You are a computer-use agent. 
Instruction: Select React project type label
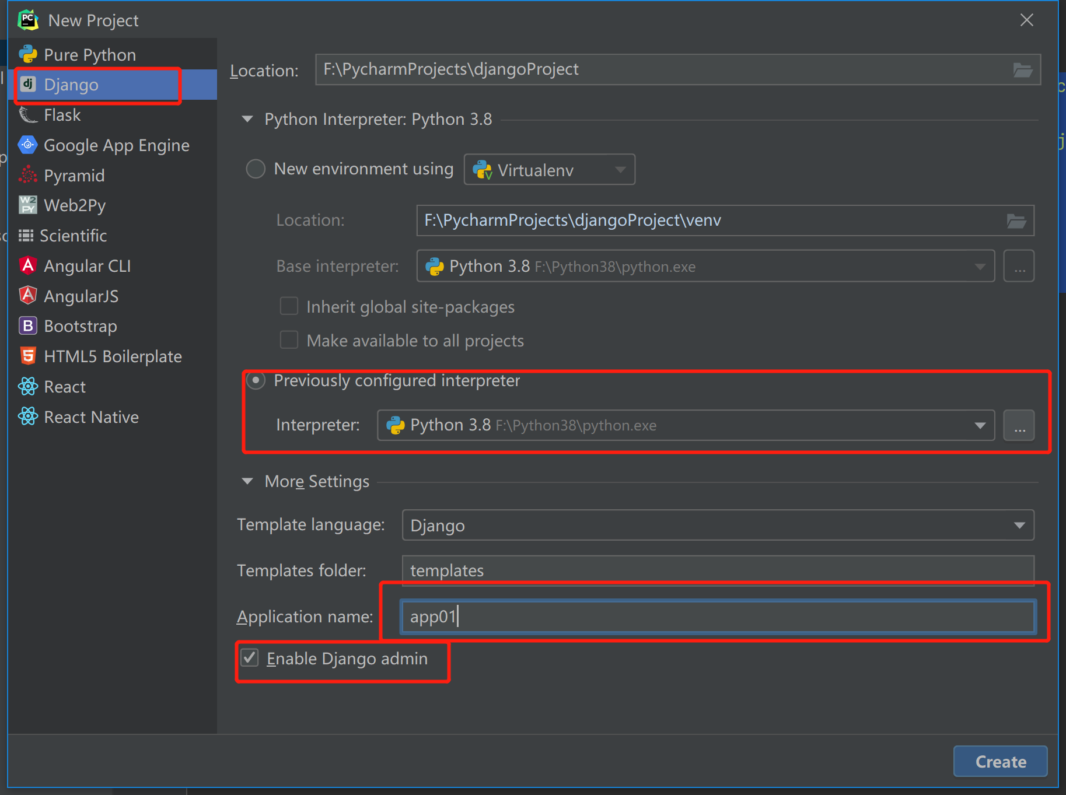point(65,387)
